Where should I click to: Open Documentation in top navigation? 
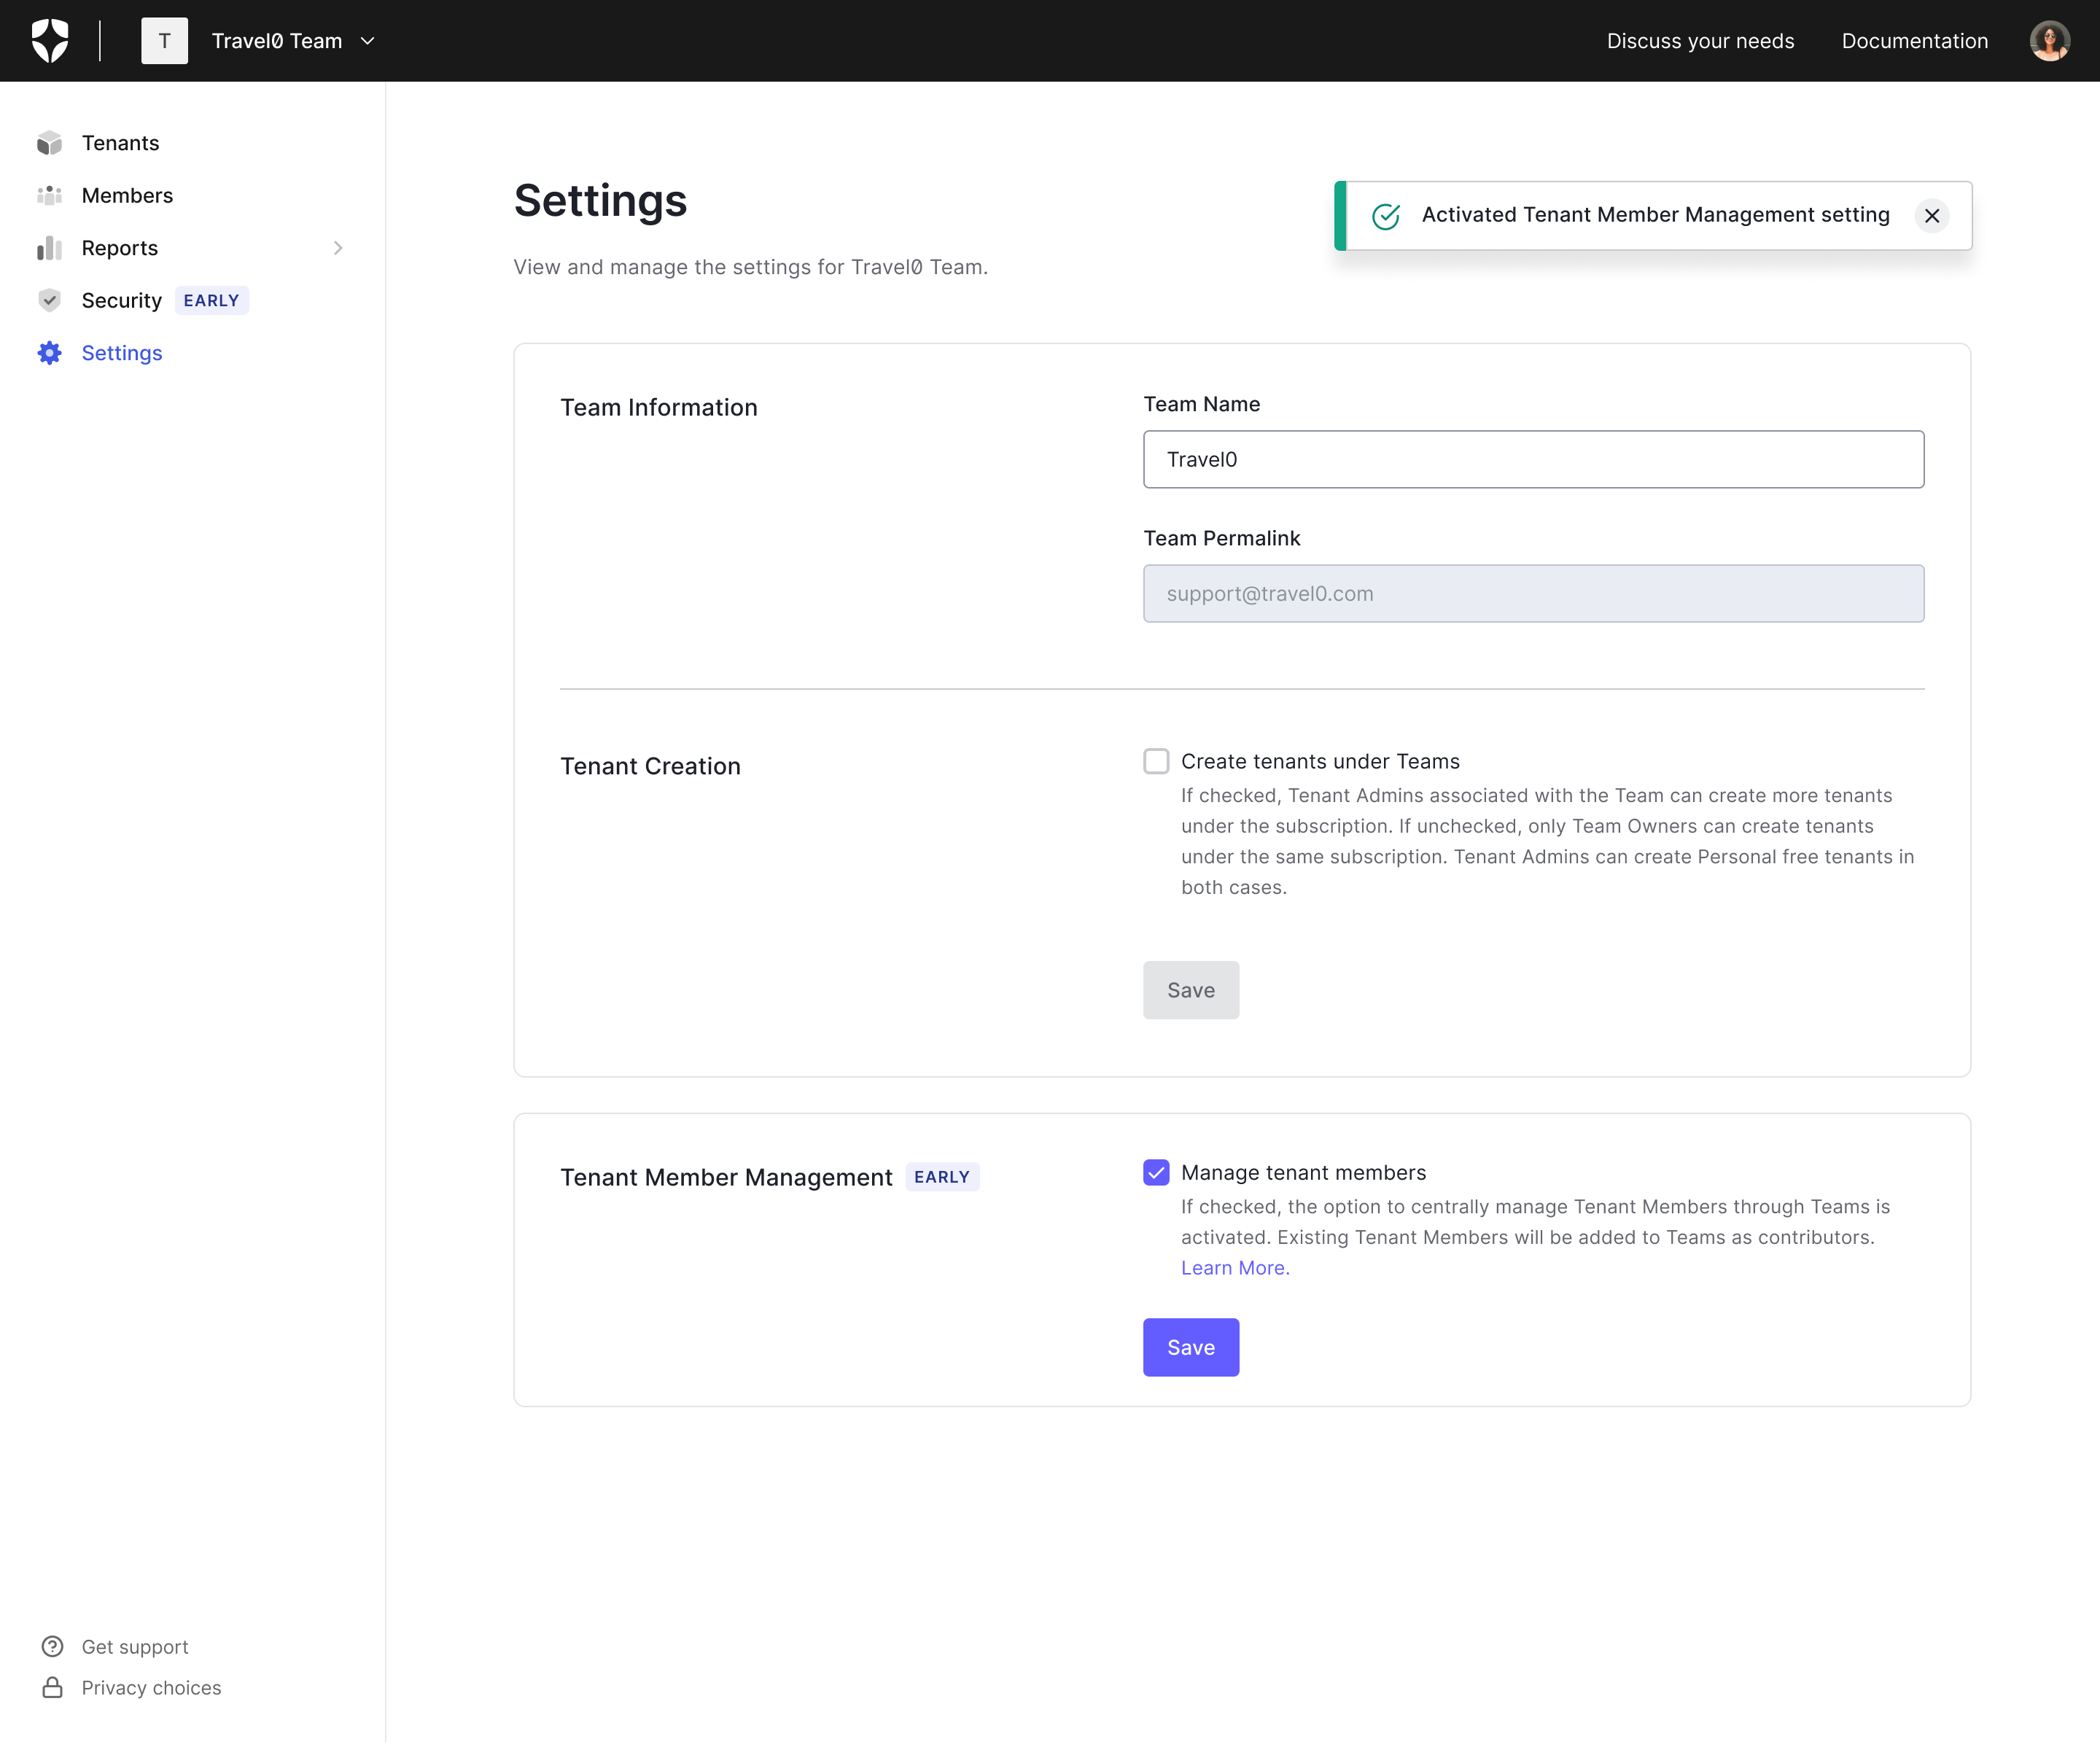click(x=1914, y=41)
